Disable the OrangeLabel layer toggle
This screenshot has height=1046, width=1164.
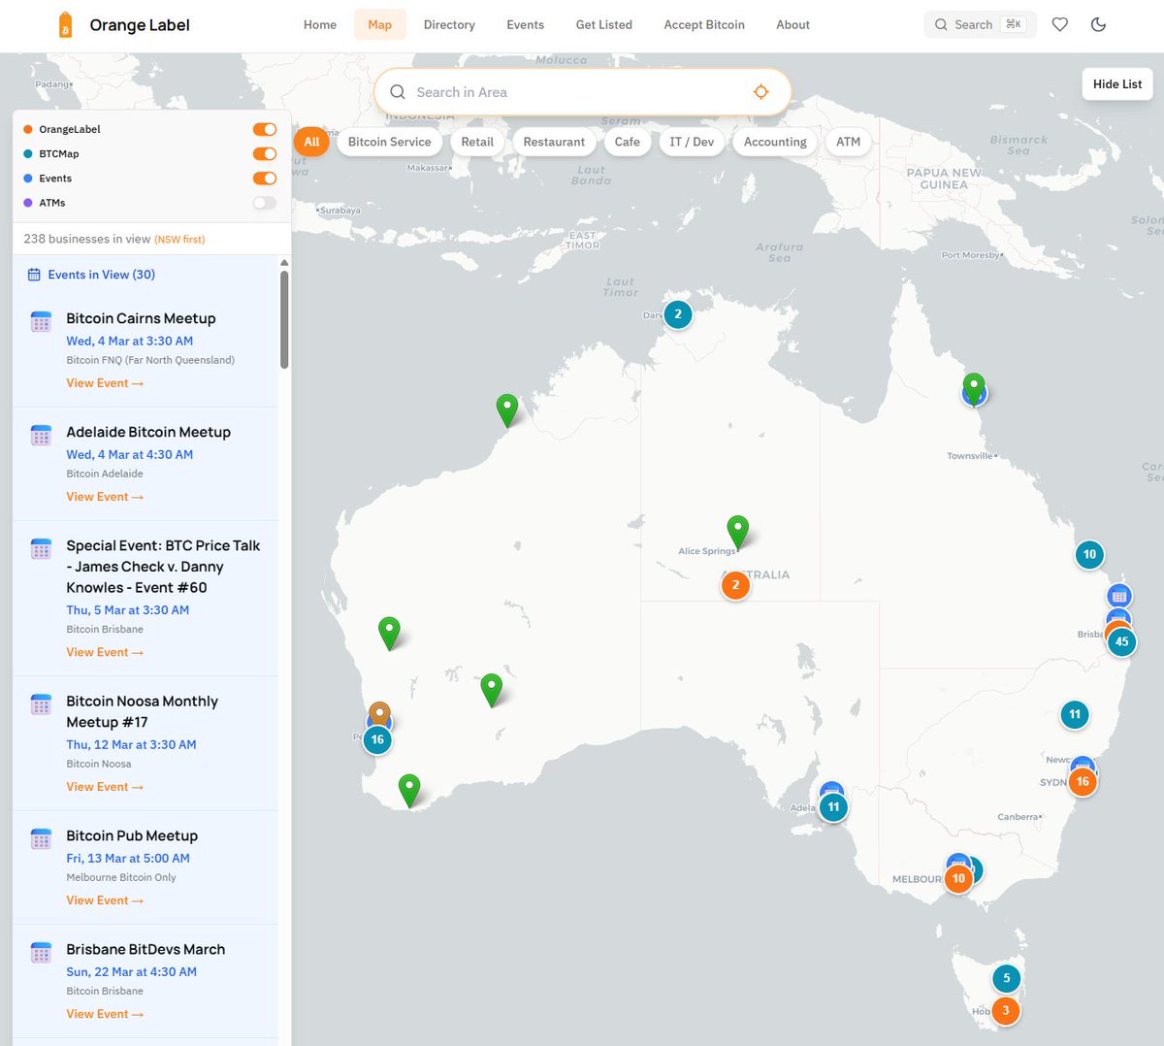click(265, 128)
